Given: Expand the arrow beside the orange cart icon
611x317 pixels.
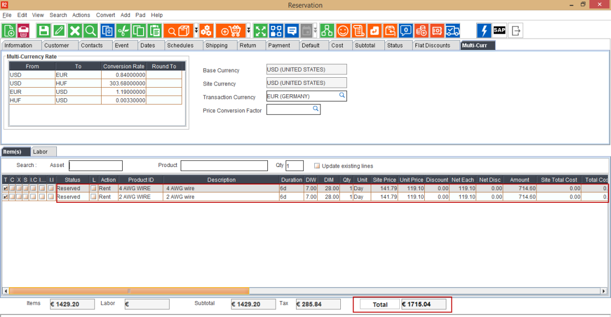Looking at the screenshot, I should click(249, 30).
